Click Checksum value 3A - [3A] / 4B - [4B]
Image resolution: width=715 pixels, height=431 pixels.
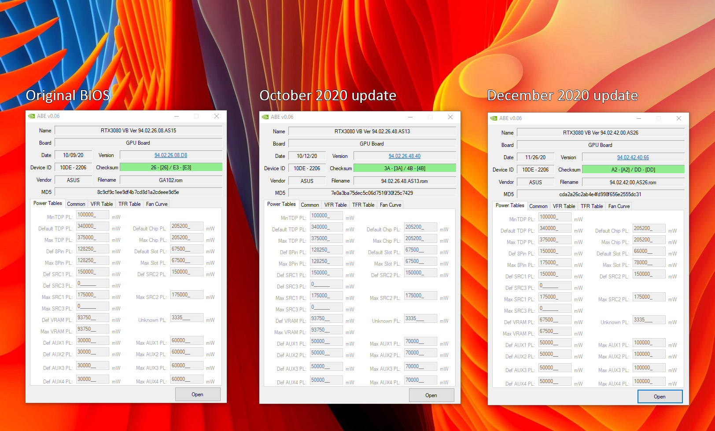point(405,168)
